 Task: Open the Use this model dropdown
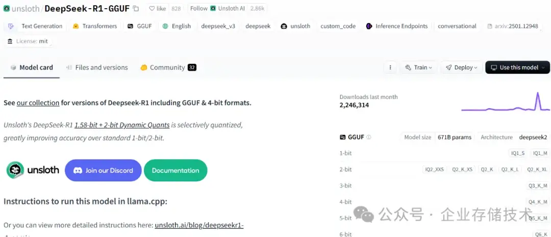[x=517, y=67]
